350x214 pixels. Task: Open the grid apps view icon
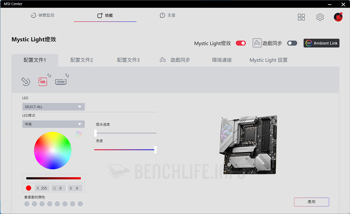tap(301, 17)
